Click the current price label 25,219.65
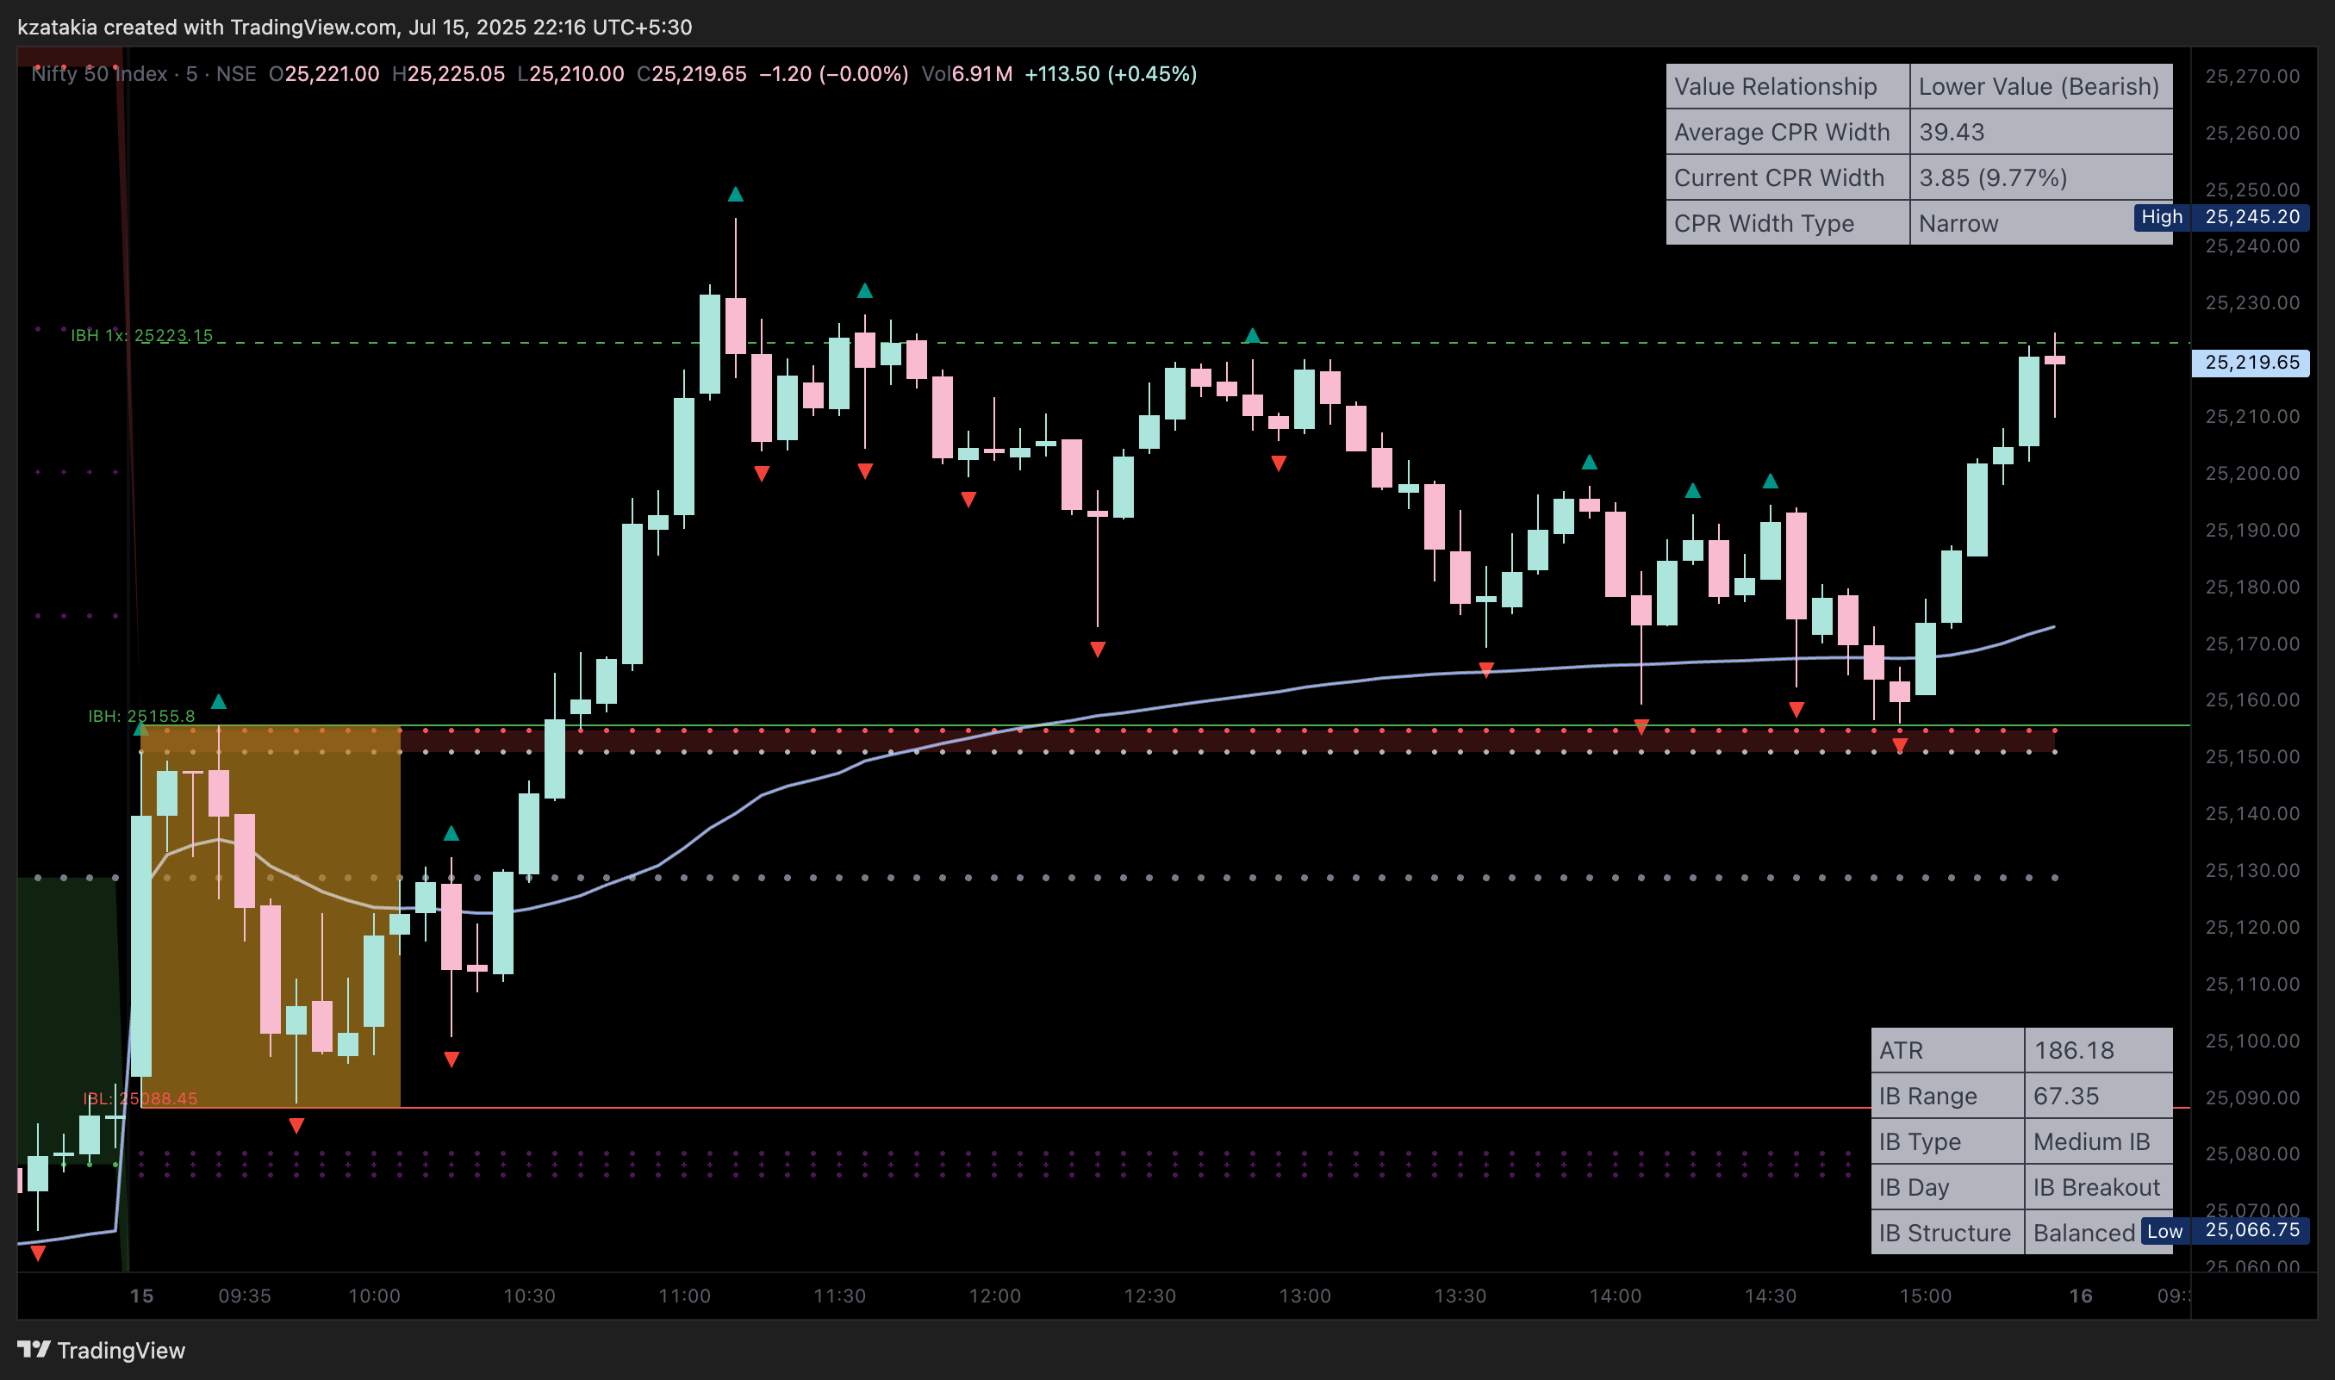 [x=2251, y=362]
